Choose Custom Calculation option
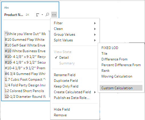145x120 pixels. click(x=121, y=88)
